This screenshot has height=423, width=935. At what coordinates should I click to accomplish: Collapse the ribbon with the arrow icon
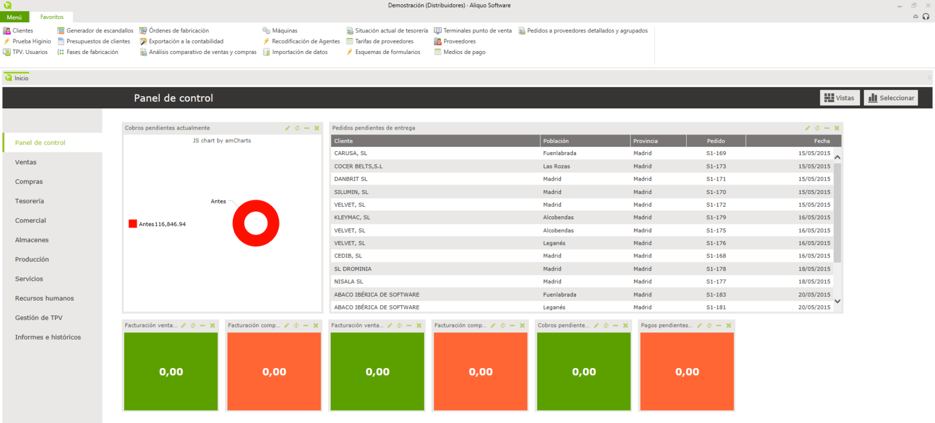916,17
